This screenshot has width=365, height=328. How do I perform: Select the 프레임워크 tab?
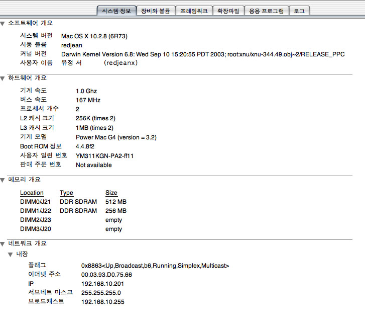(194, 11)
